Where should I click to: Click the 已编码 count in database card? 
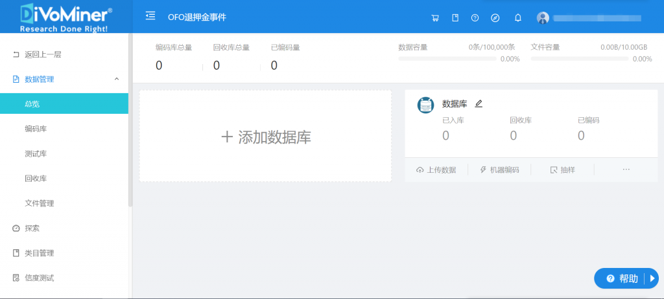pos(581,135)
